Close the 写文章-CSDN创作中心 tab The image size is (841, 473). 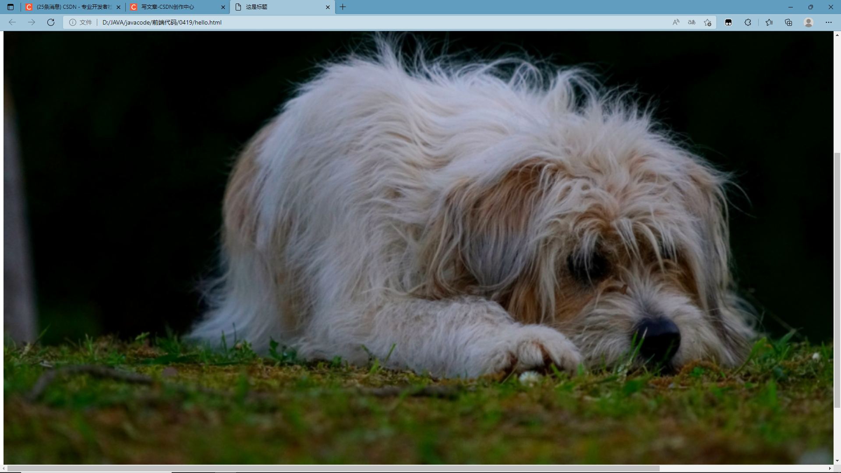(223, 7)
